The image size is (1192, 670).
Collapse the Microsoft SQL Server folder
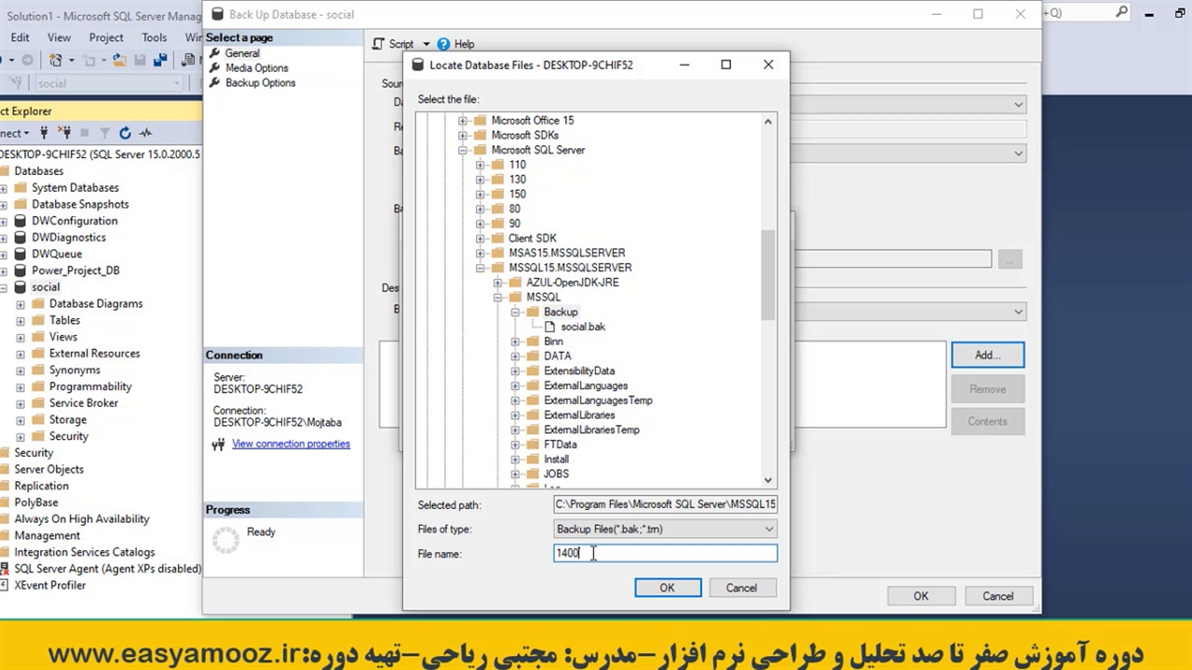(463, 150)
